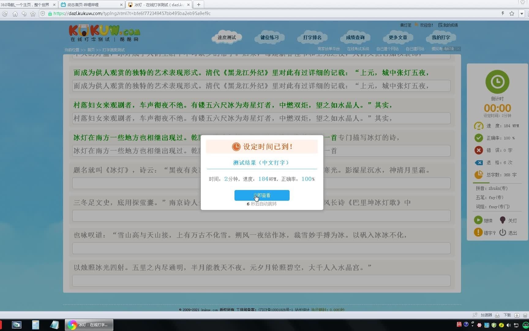The height and width of the screenshot is (331, 529).
Task: Click the green shield tray icon
Action: tap(494, 325)
